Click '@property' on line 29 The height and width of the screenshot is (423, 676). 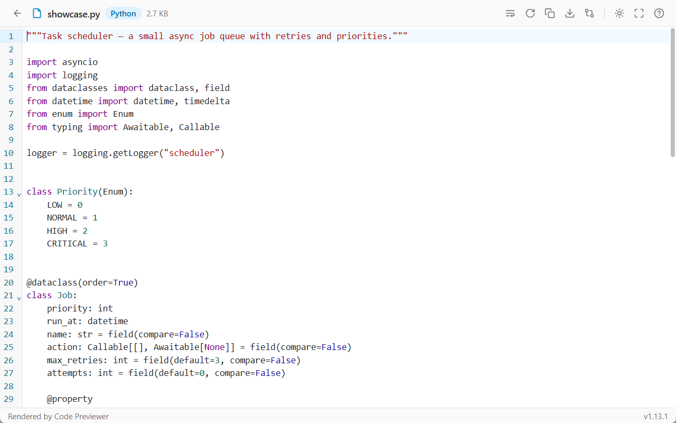click(70, 399)
